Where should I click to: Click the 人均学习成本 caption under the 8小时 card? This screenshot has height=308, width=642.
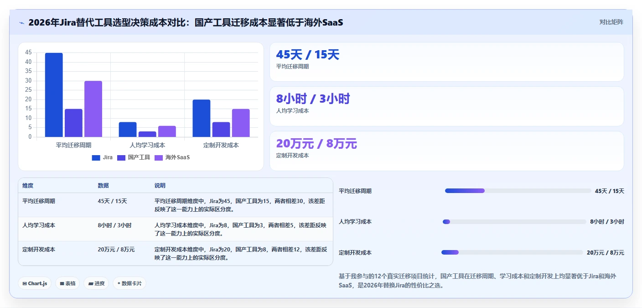292,111
